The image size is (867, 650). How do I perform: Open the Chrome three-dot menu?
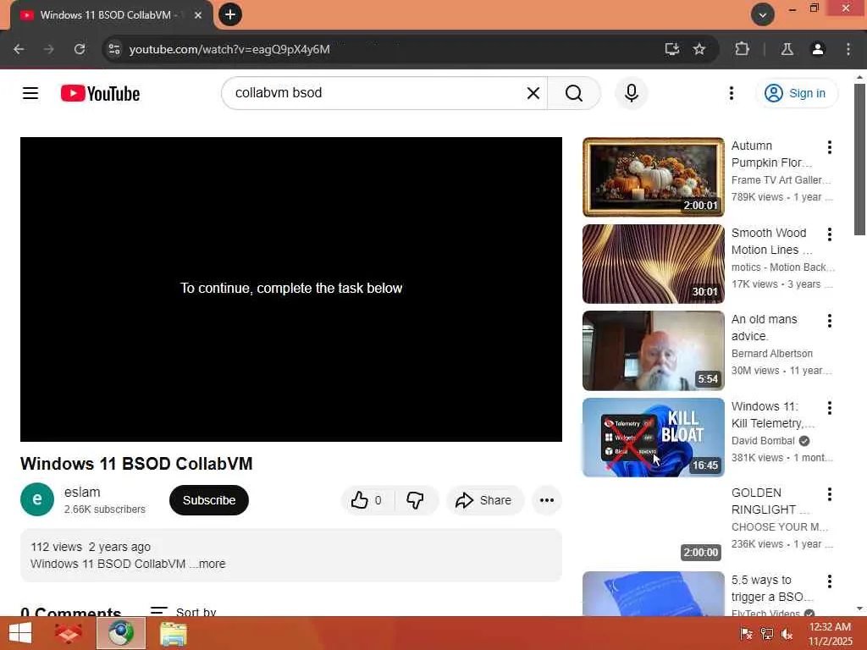point(848,49)
